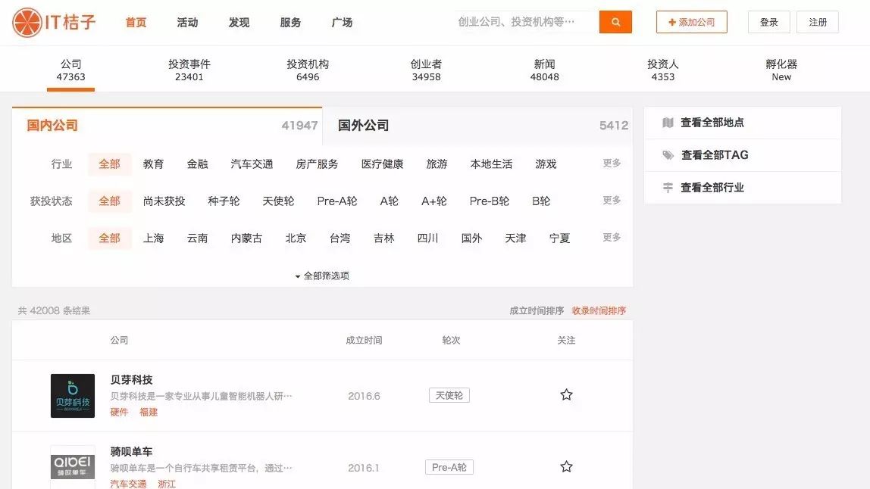This screenshot has height=489, width=870.
Task: Star-favorite the 贝芽科技 company
Action: [x=566, y=394]
